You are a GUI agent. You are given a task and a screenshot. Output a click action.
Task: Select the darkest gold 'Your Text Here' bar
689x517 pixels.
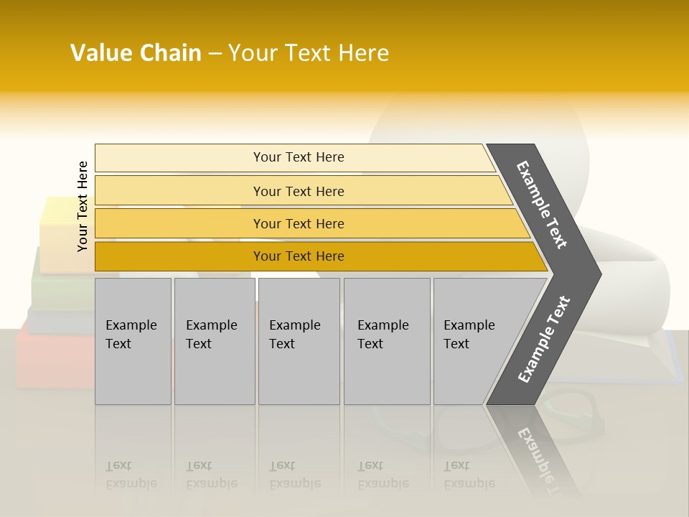(299, 256)
